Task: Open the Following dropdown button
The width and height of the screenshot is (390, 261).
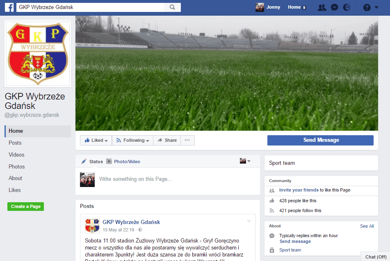Action: [132, 140]
